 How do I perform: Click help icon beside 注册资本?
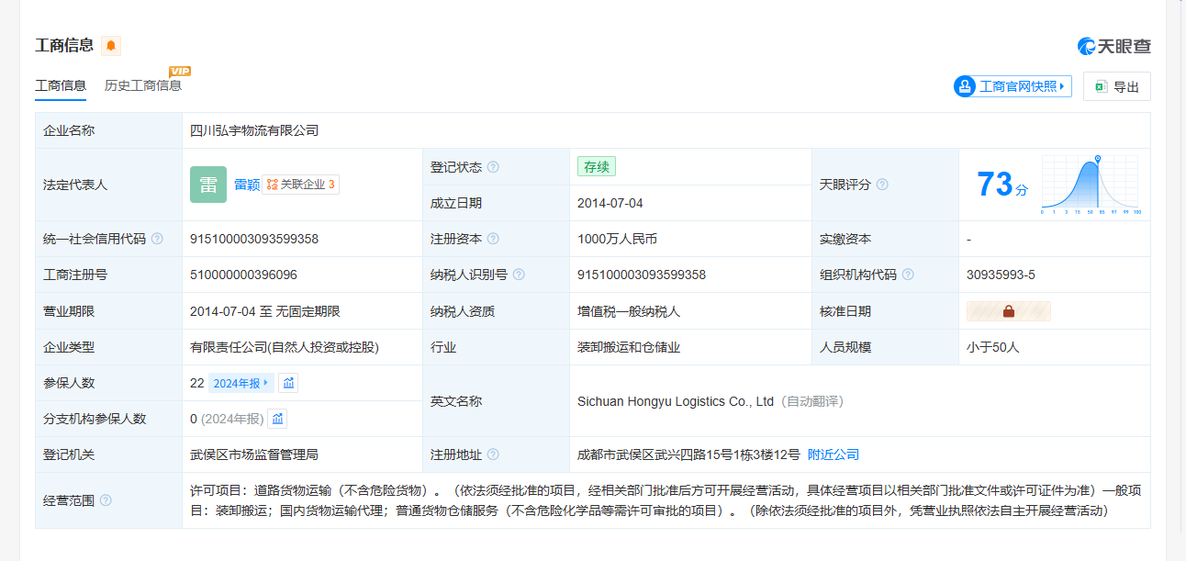[493, 239]
